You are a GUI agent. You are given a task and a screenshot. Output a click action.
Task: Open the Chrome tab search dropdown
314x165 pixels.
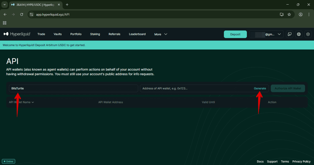click(x=5, y=5)
